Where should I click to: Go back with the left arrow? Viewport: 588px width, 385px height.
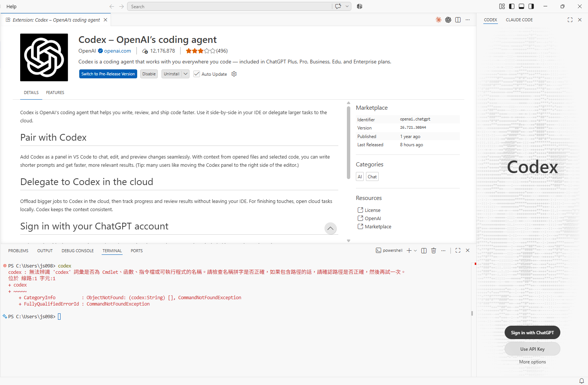(x=112, y=6)
